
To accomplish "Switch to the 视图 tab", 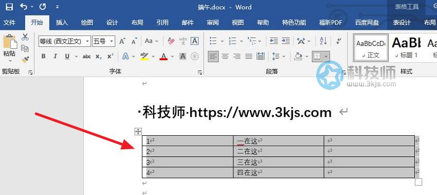I will tap(238, 23).
